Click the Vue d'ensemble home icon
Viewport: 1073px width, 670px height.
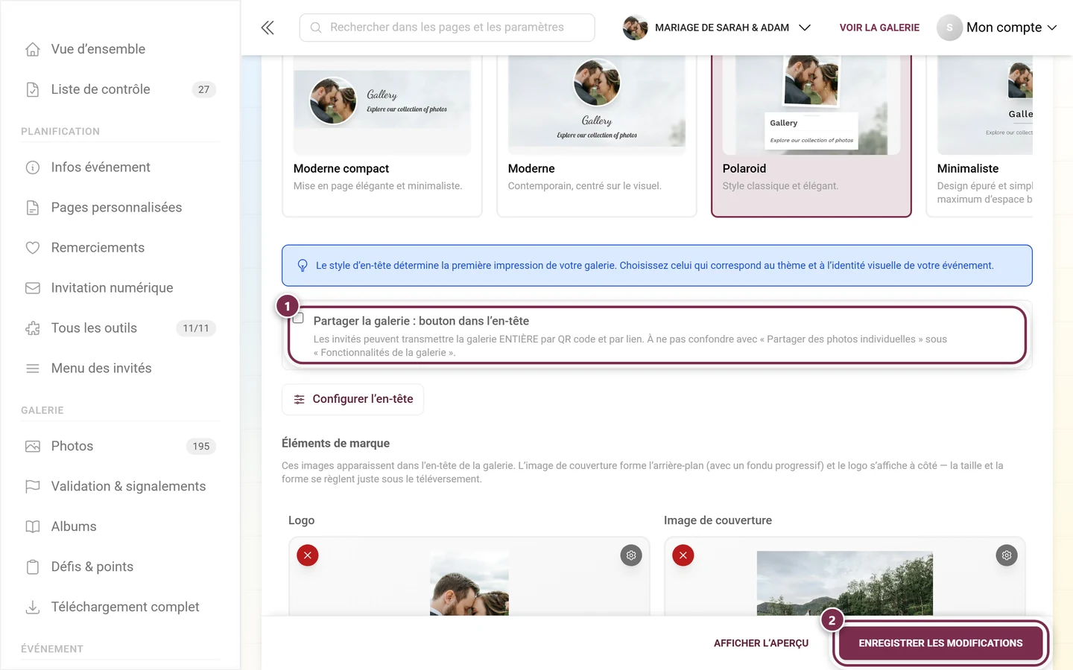click(33, 49)
